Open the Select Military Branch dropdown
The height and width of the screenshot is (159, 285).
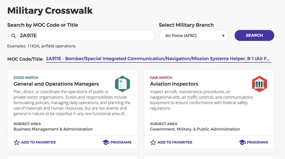click(x=194, y=35)
